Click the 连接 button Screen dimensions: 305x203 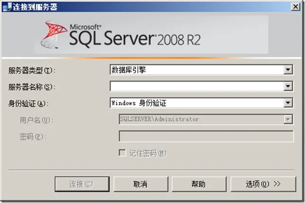click(82, 184)
